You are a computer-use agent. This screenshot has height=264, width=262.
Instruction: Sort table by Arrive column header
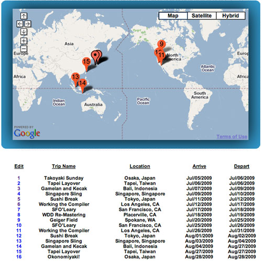click(x=199, y=166)
